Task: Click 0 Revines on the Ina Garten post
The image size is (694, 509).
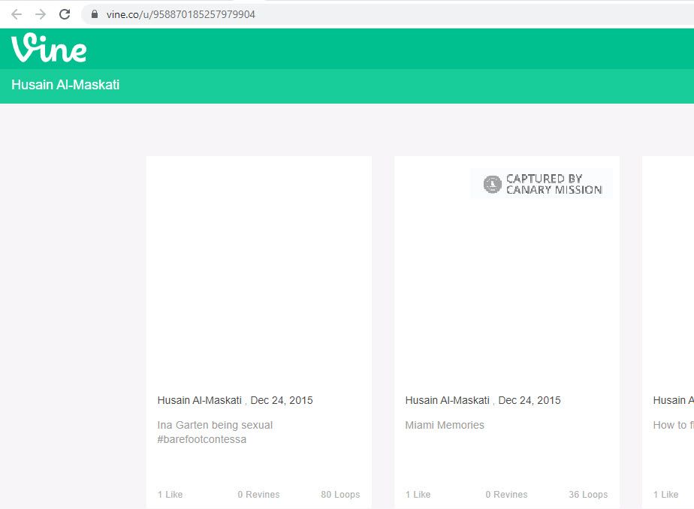Action: tap(258, 495)
